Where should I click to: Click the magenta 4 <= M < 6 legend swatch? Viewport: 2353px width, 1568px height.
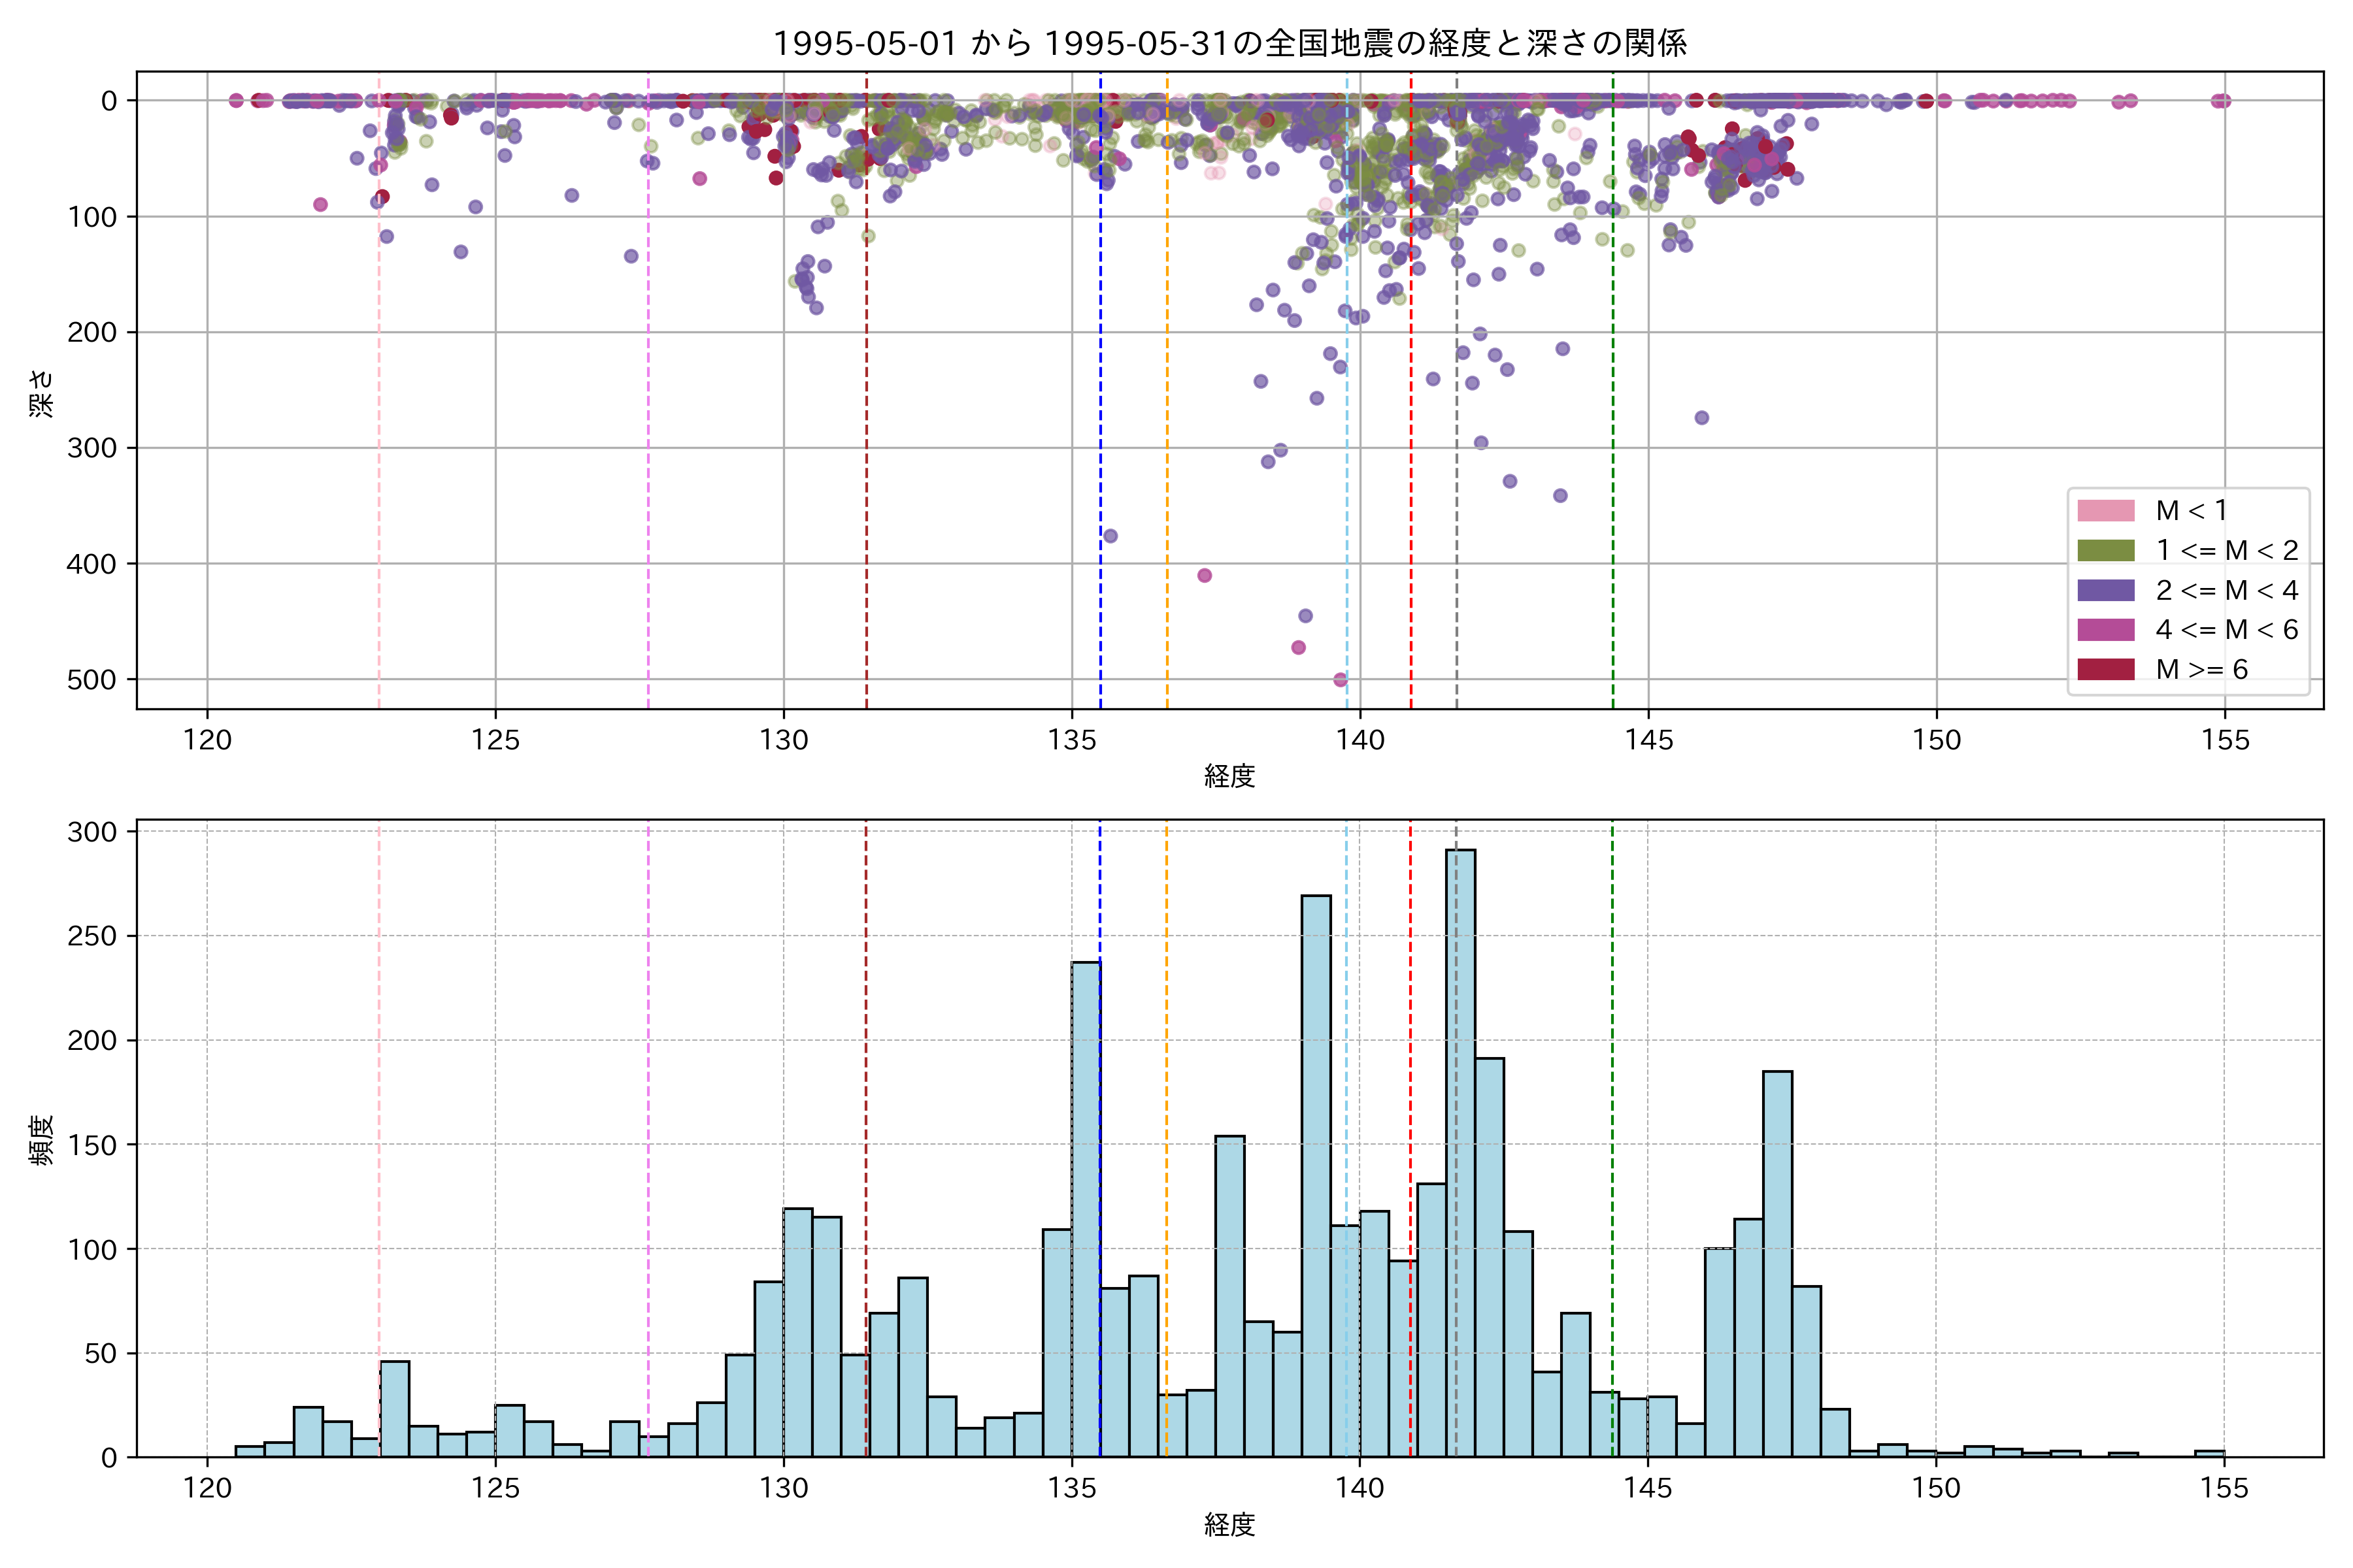point(2105,630)
